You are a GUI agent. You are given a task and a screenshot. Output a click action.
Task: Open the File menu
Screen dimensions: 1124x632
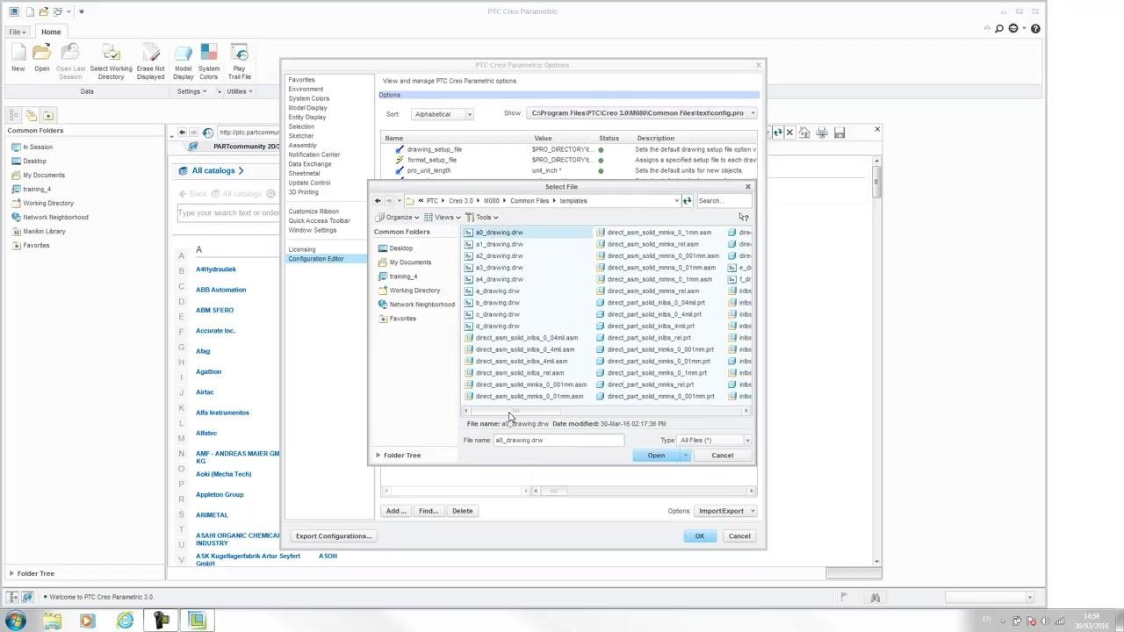point(16,32)
